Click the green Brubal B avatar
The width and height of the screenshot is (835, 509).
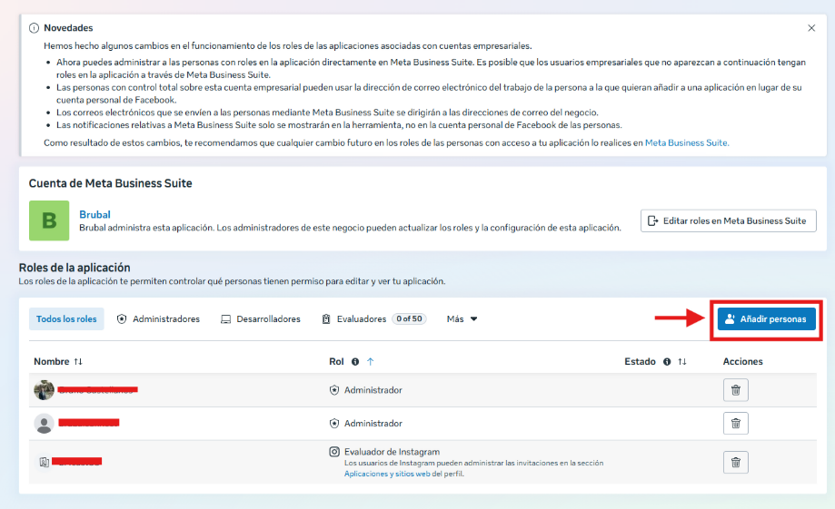pos(49,220)
